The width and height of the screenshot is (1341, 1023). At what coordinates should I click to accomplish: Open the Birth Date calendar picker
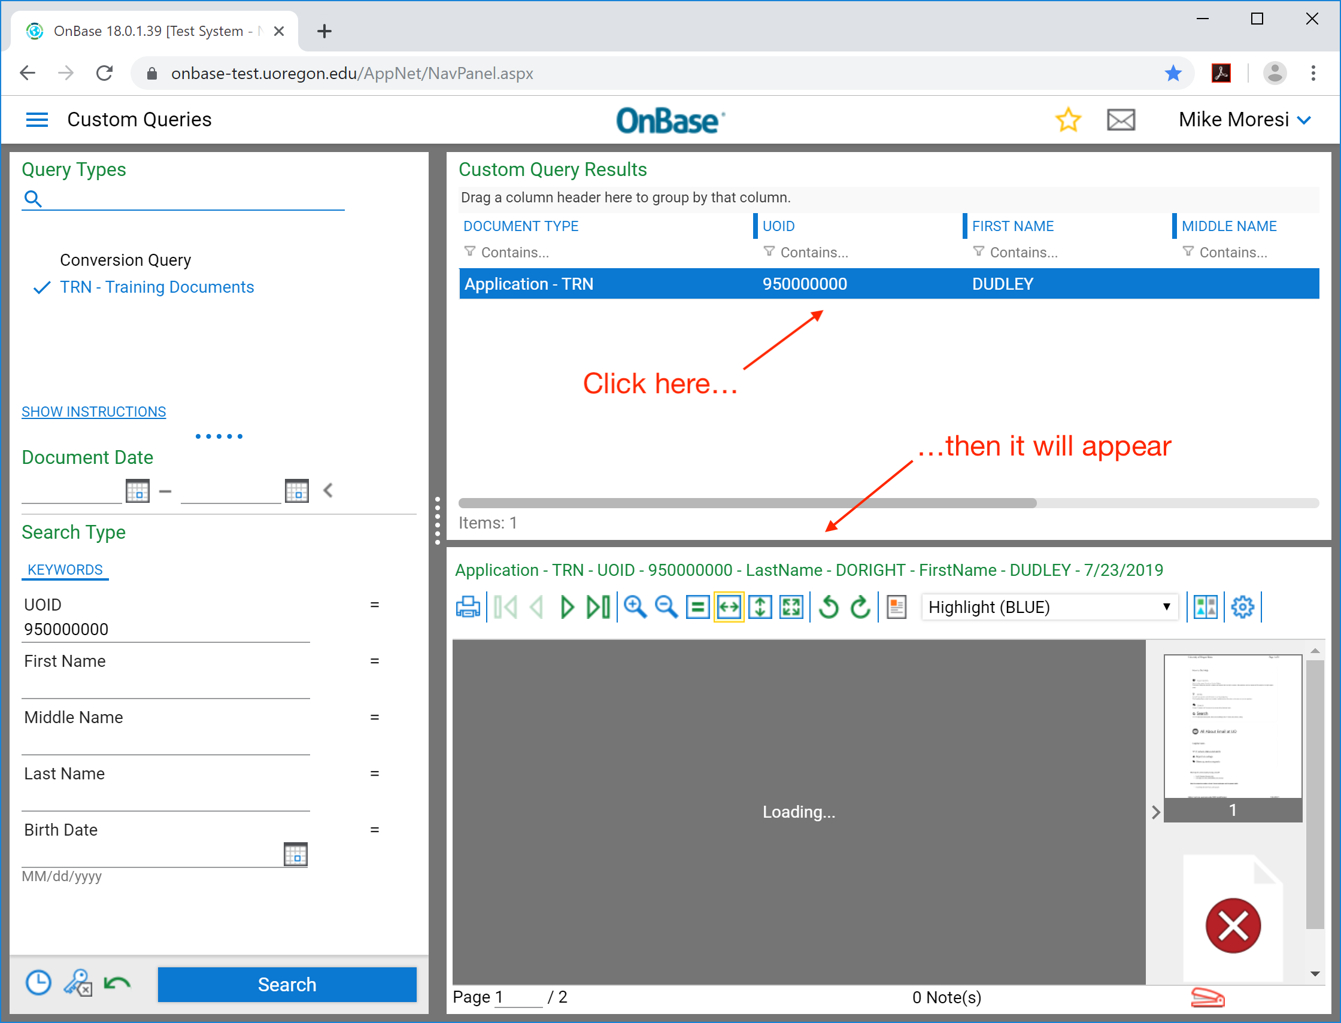(296, 854)
